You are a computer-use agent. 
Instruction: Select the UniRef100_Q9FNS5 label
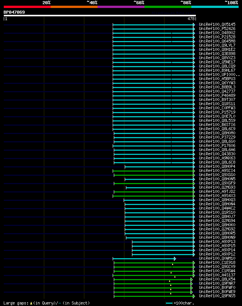pyautogui.click(x=217, y=296)
